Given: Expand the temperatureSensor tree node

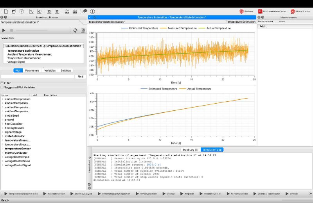Looking at the screenshot, I should 3,149.
